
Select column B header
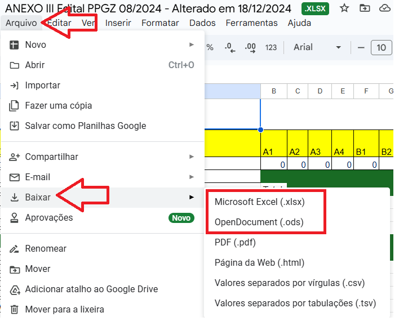274,91
